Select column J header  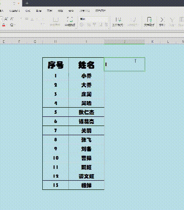coord(124,42)
